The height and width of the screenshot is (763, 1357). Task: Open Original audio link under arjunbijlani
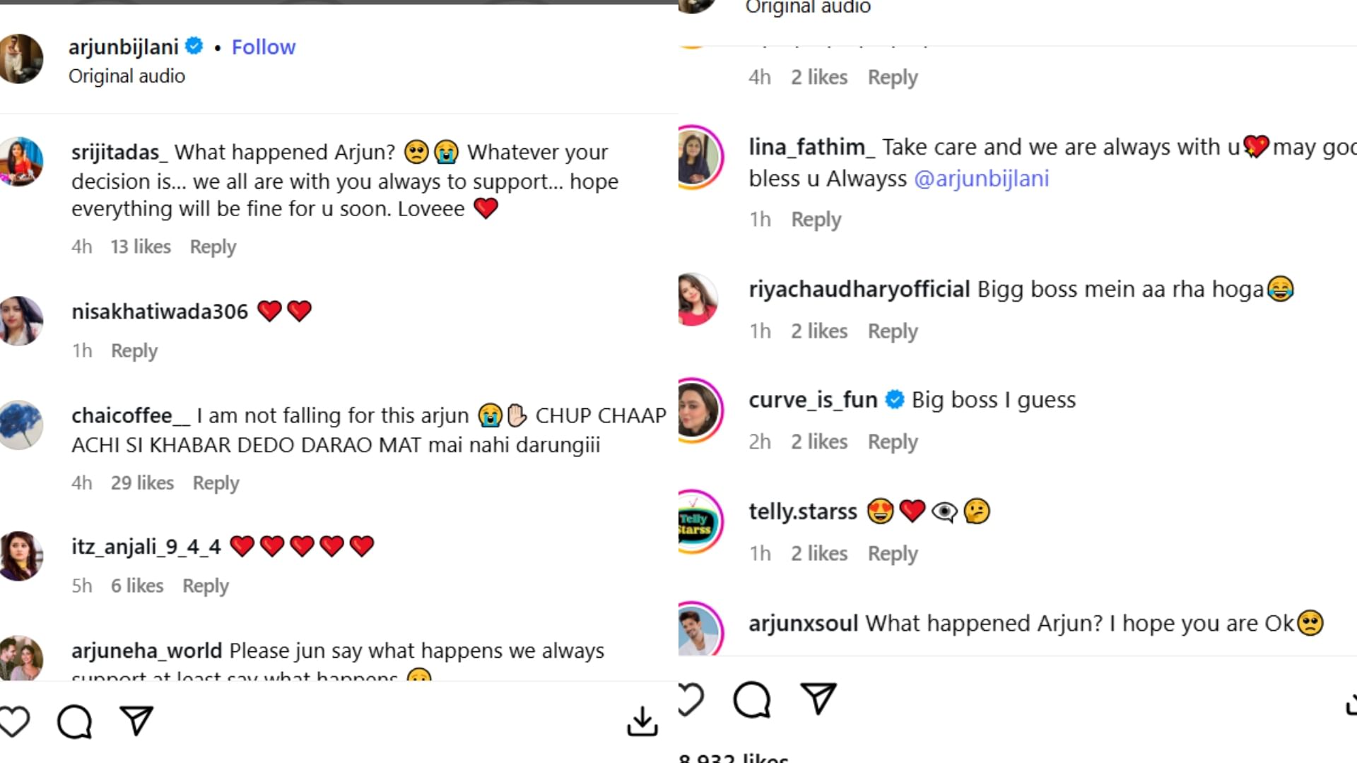pos(127,76)
